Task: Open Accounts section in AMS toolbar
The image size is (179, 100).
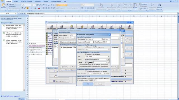Action: click(51, 27)
